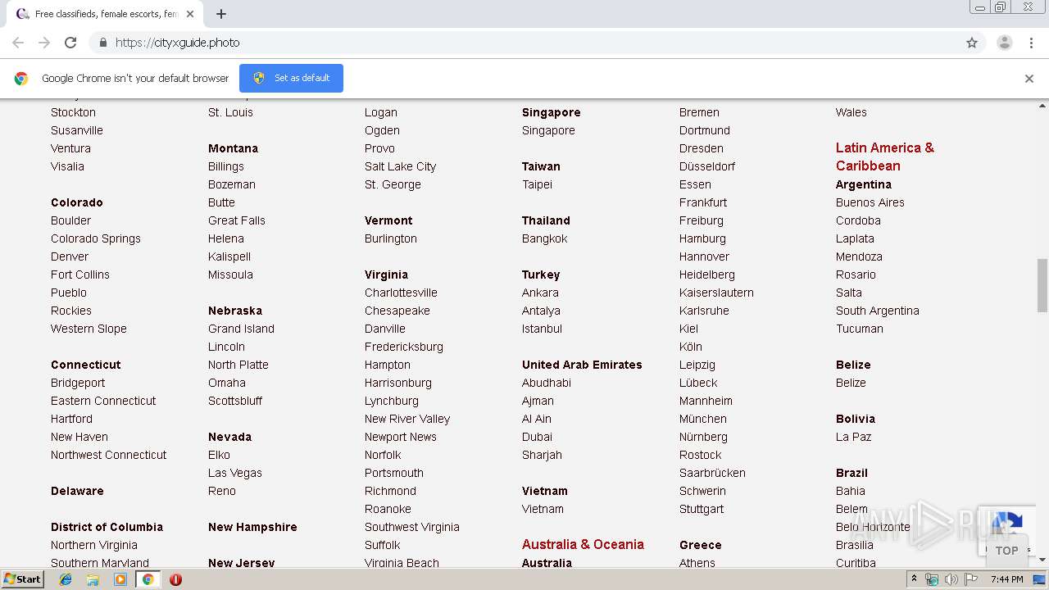Open the Colorado Springs link
The width and height of the screenshot is (1049, 590).
point(96,238)
